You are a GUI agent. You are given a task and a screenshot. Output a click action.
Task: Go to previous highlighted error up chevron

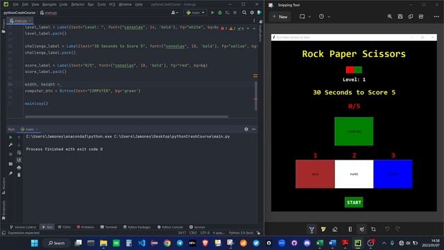pyautogui.click(x=248, y=28)
